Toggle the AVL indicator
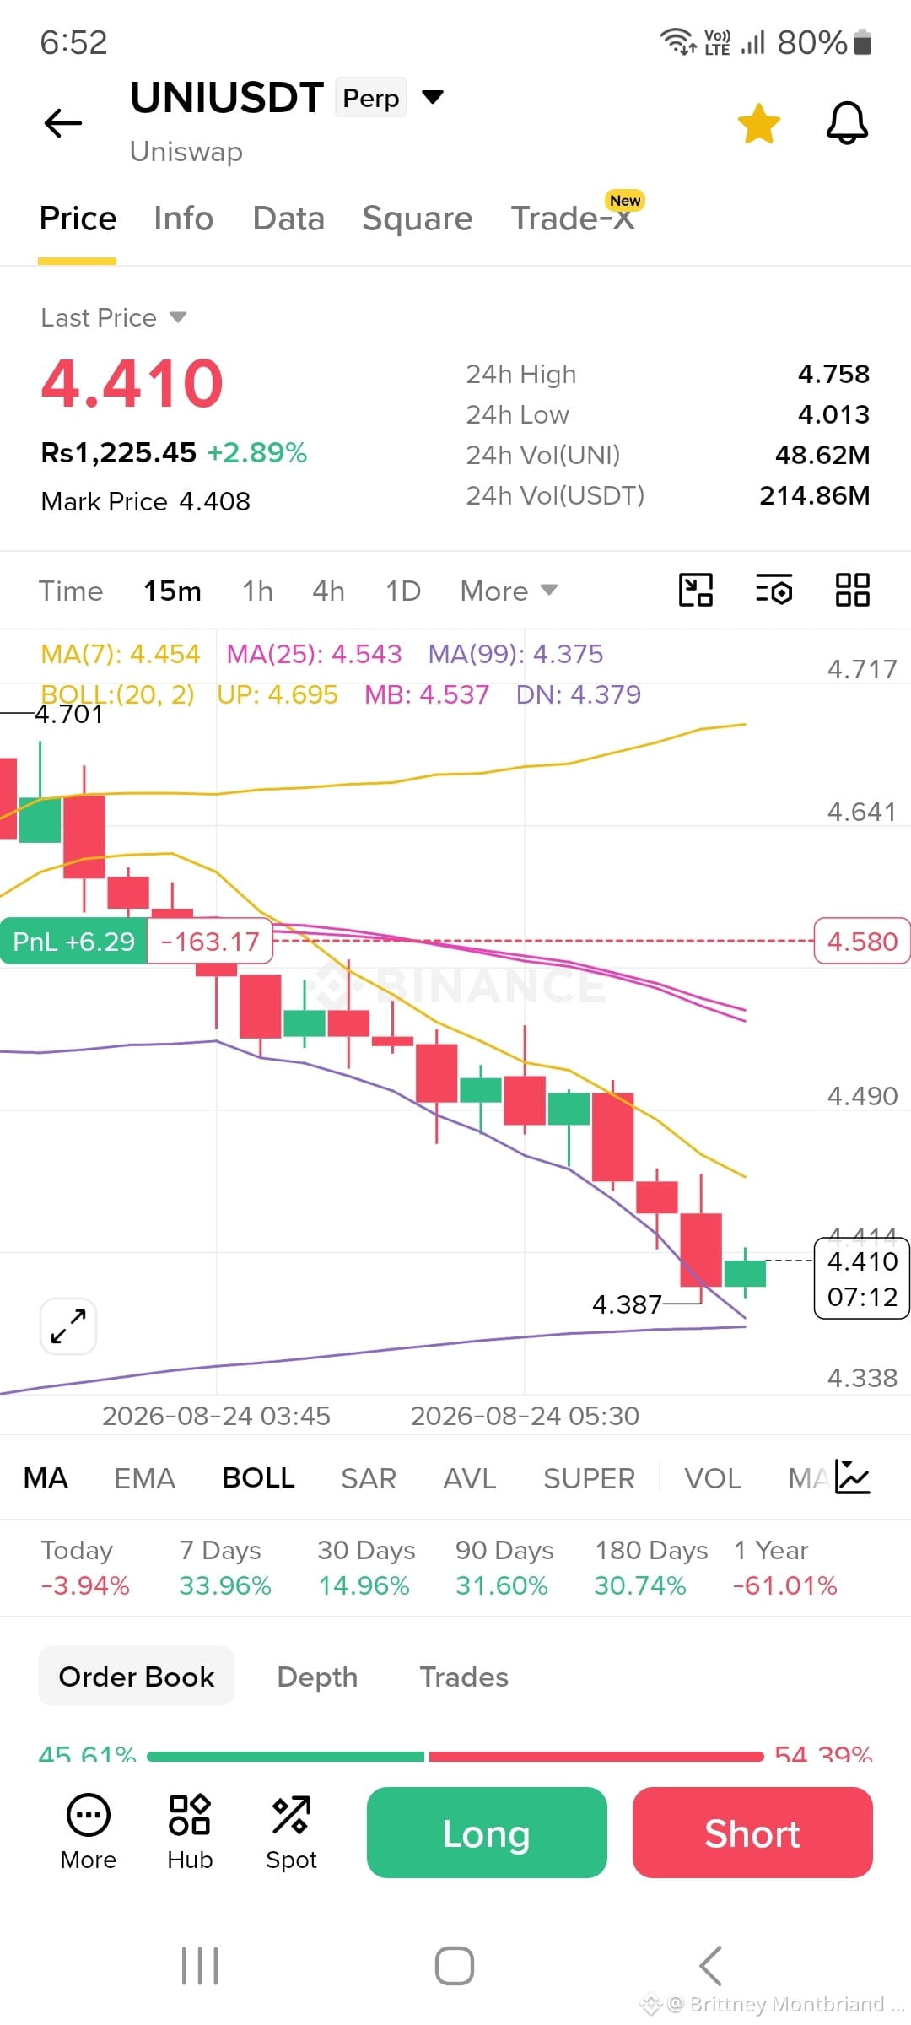911x2025 pixels. (x=469, y=1478)
